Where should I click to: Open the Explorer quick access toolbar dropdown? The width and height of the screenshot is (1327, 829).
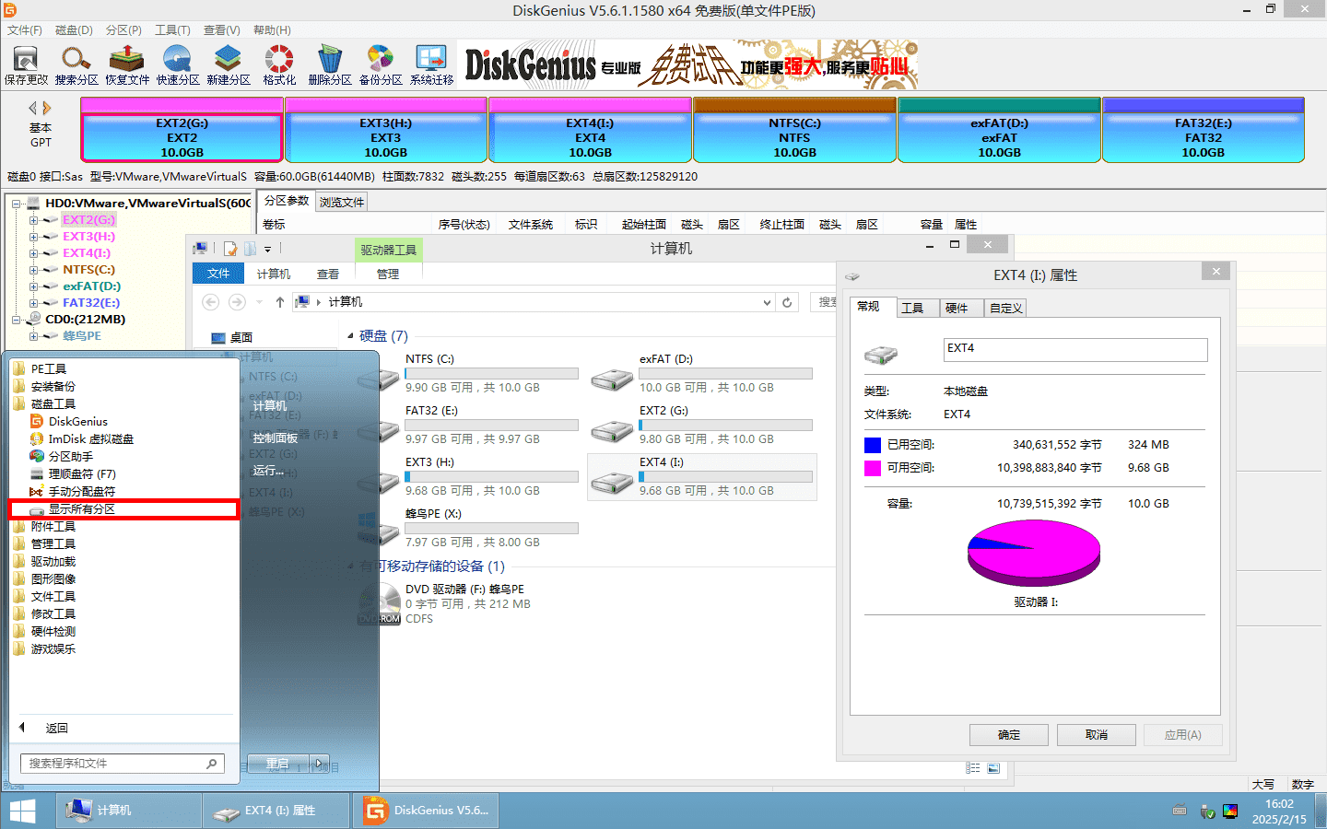[x=268, y=249]
